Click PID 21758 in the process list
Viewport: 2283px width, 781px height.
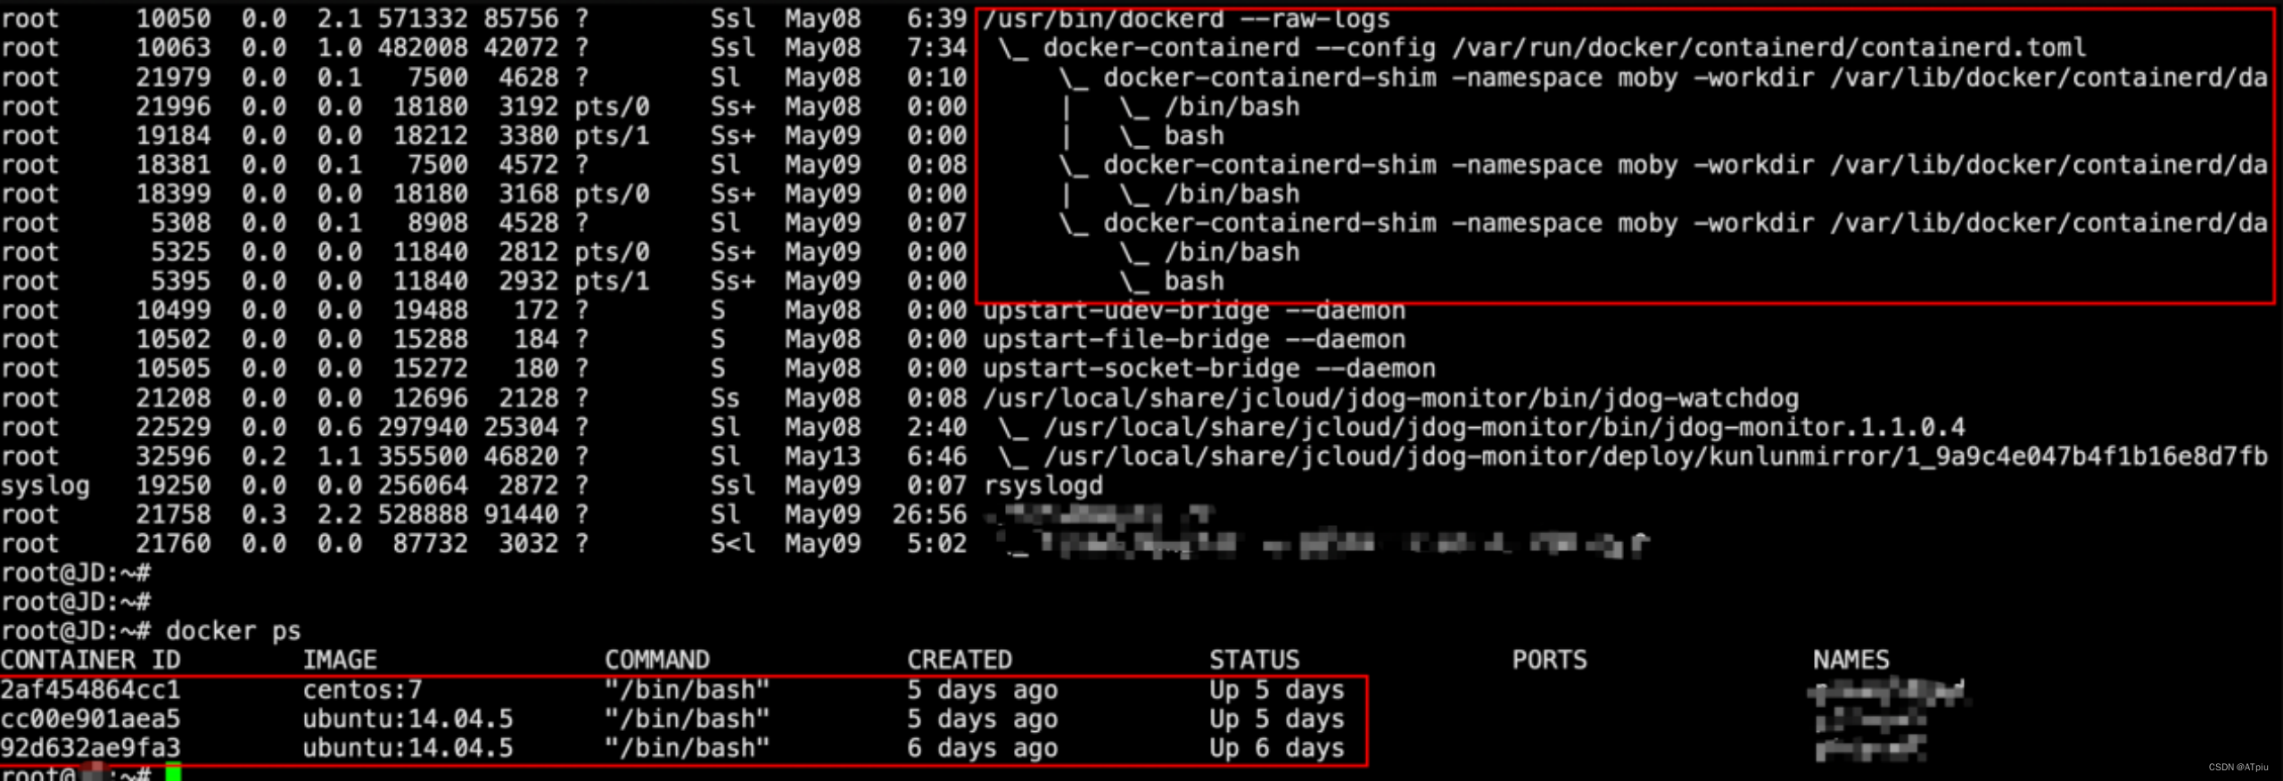(x=173, y=514)
